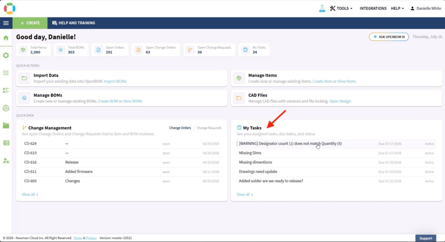445x242 pixels.
Task: Click Ask OpenBOM AI button
Action: click(389, 37)
